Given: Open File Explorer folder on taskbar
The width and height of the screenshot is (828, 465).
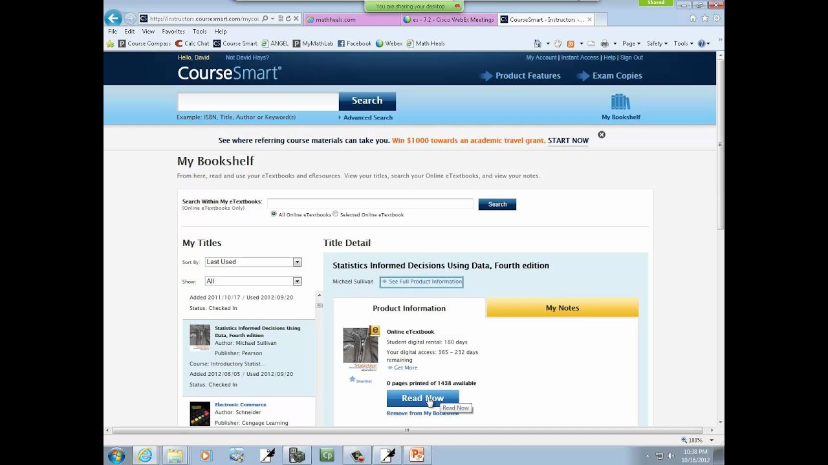Looking at the screenshot, I should click(x=175, y=455).
